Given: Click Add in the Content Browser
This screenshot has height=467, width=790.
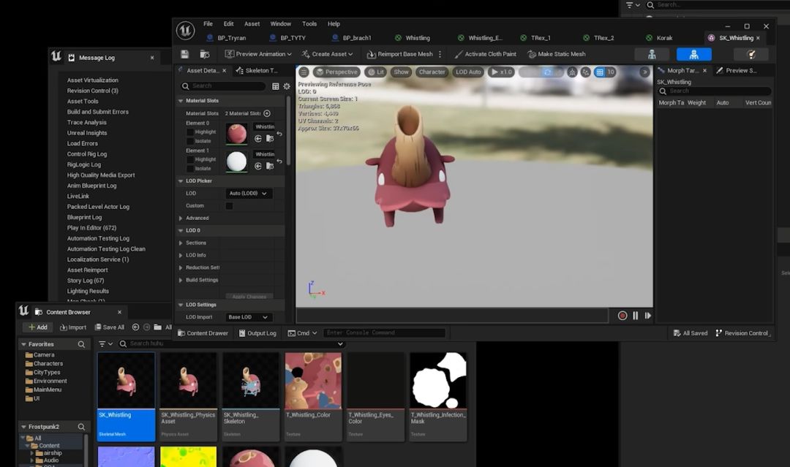Looking at the screenshot, I should pyautogui.click(x=38, y=327).
